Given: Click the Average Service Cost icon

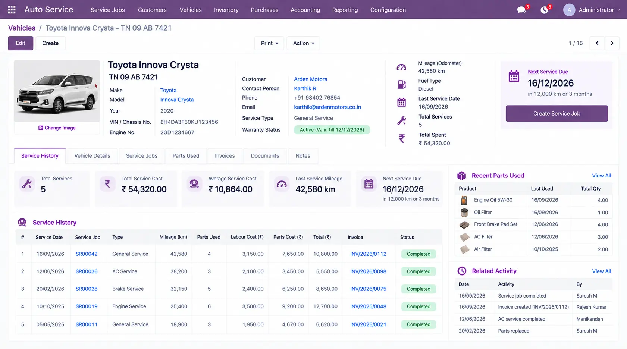Looking at the screenshot, I should click(194, 184).
